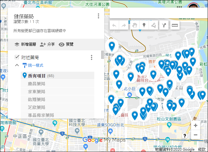Screen dimensions: 208x152
Task: Select the ruler measure distance tool
Action: coord(175,25)
